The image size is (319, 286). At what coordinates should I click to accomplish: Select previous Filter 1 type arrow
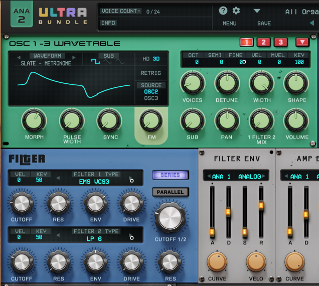(58, 178)
